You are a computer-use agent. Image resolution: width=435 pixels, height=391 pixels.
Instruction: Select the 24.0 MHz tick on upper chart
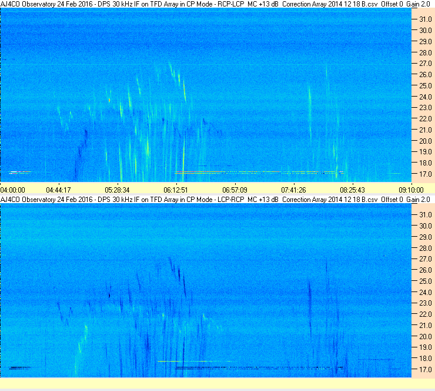[x=425, y=97]
